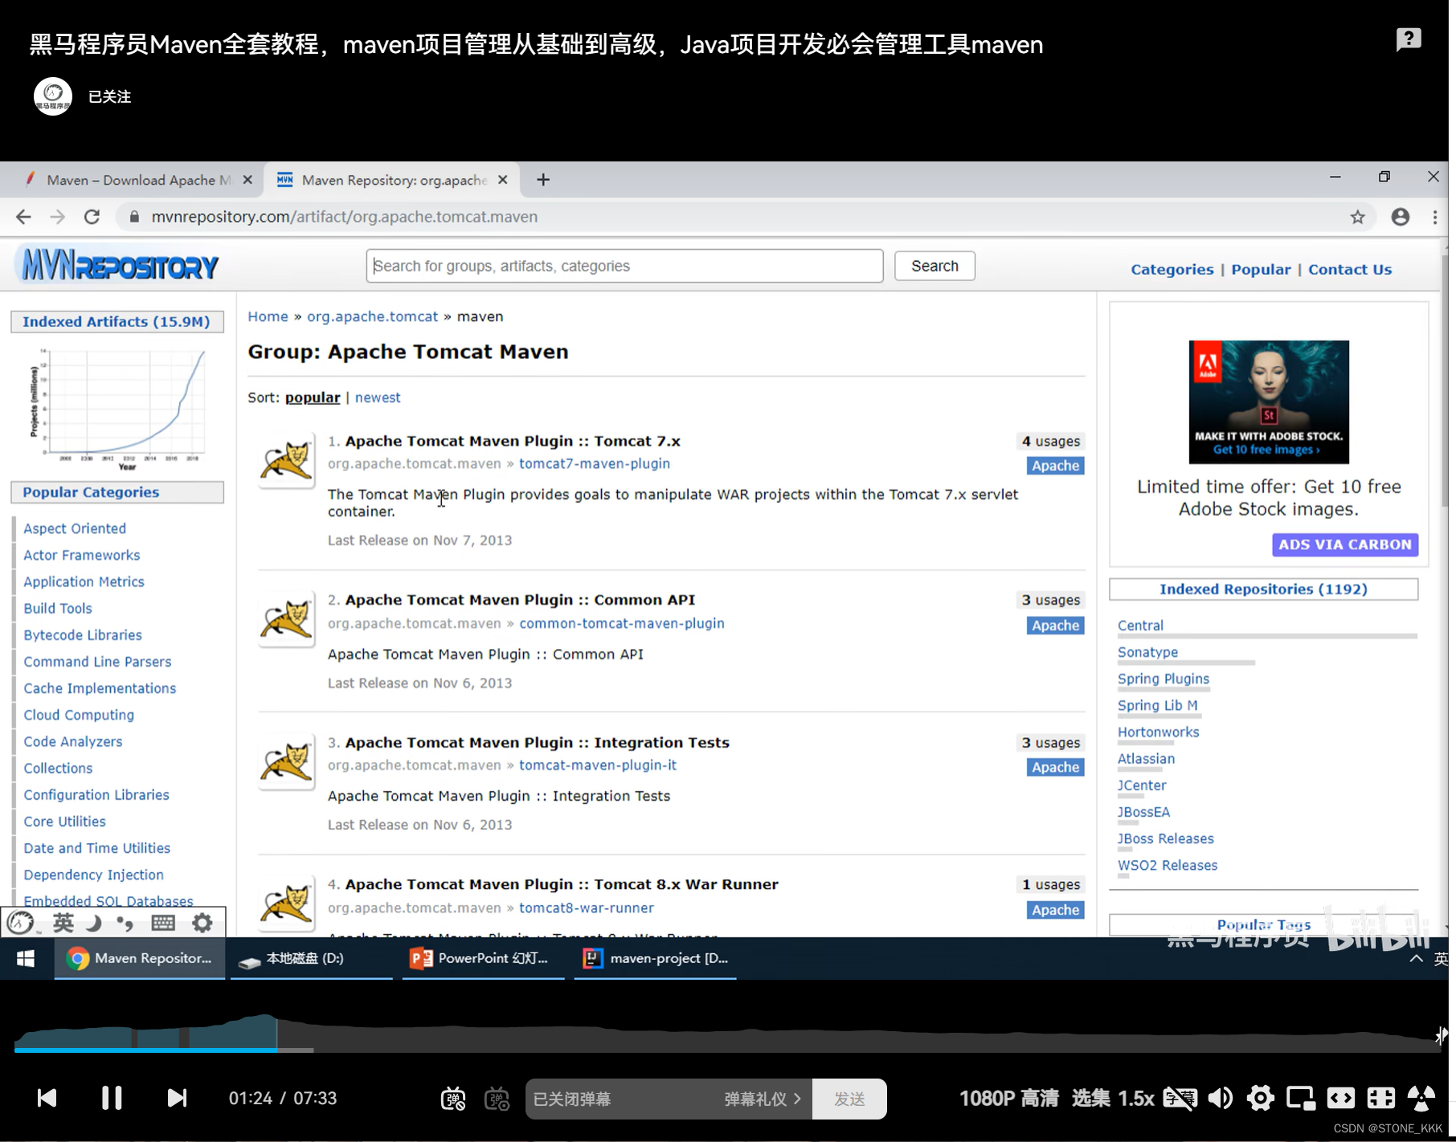The width and height of the screenshot is (1456, 1142).
Task: Open the Chrome three-dot menu
Action: tap(1435, 217)
